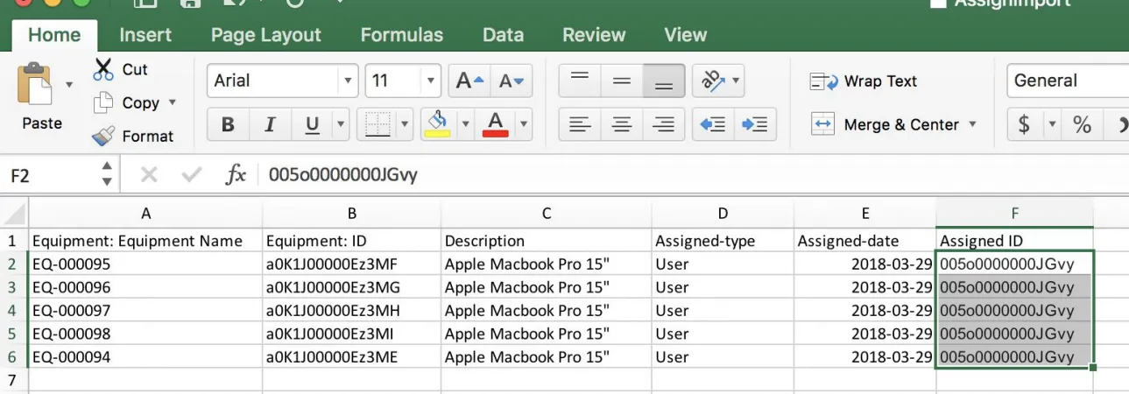Screen dimensions: 1129x394
Task: Center text horizontally
Action: pos(622,124)
